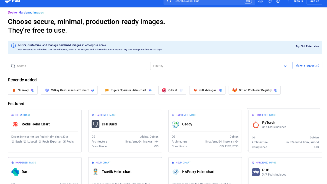The image size is (327, 184).
Task: Expand Filter by chevron arrow
Action: (285, 66)
